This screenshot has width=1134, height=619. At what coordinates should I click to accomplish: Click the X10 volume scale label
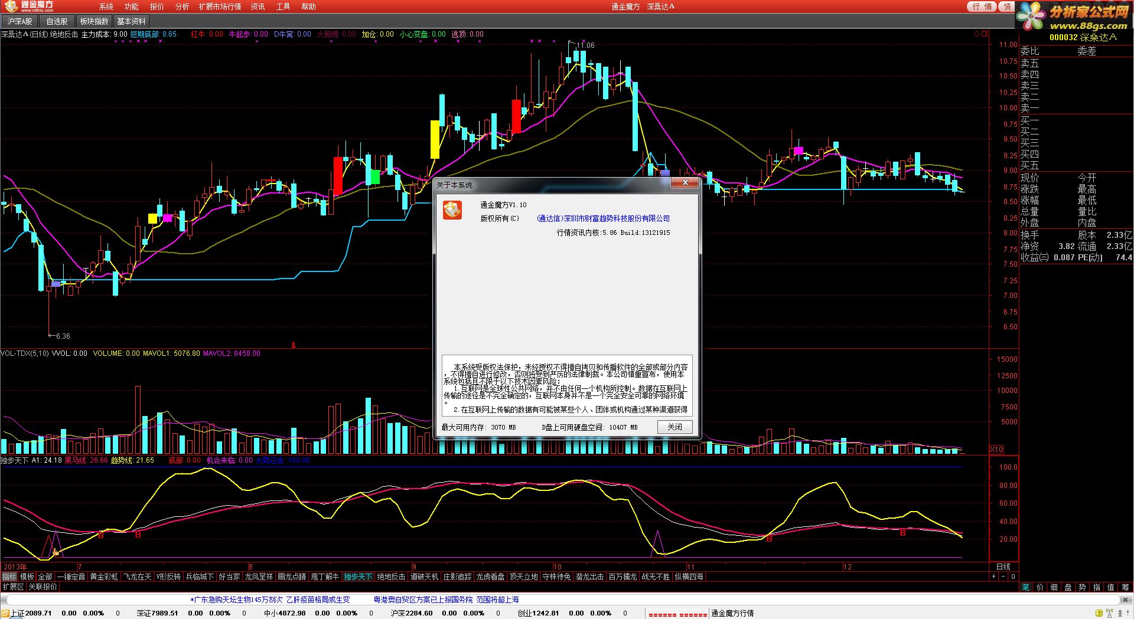coord(996,450)
